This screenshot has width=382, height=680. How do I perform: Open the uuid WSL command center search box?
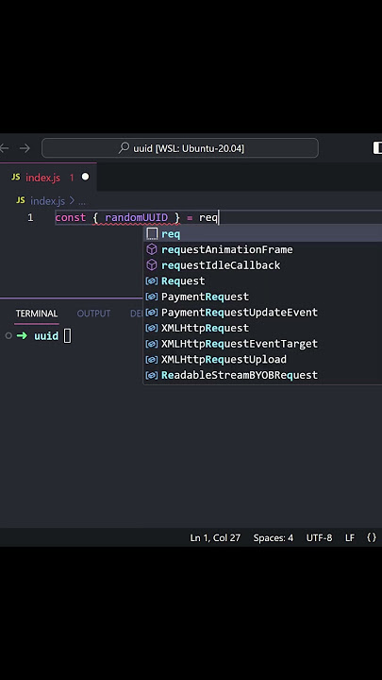click(x=180, y=148)
